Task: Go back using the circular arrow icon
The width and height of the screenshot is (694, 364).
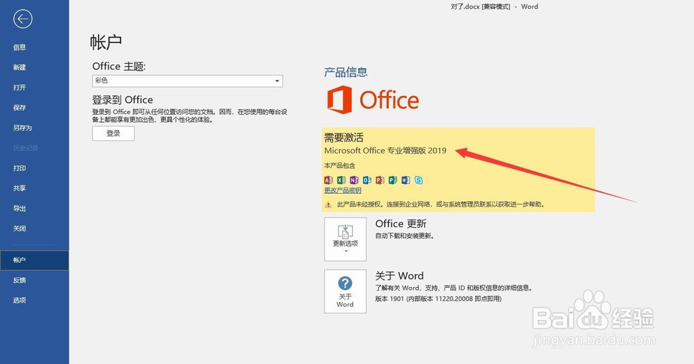Action: (23, 19)
